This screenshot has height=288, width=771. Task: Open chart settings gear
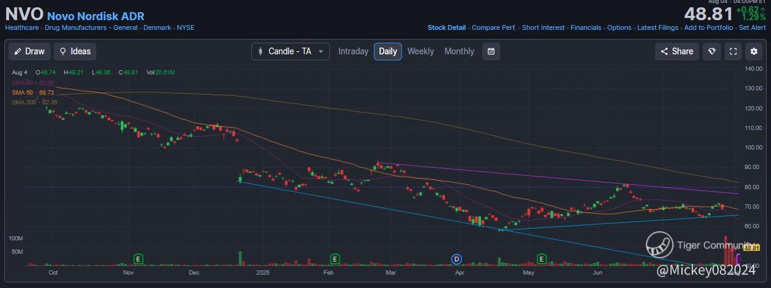click(x=754, y=51)
